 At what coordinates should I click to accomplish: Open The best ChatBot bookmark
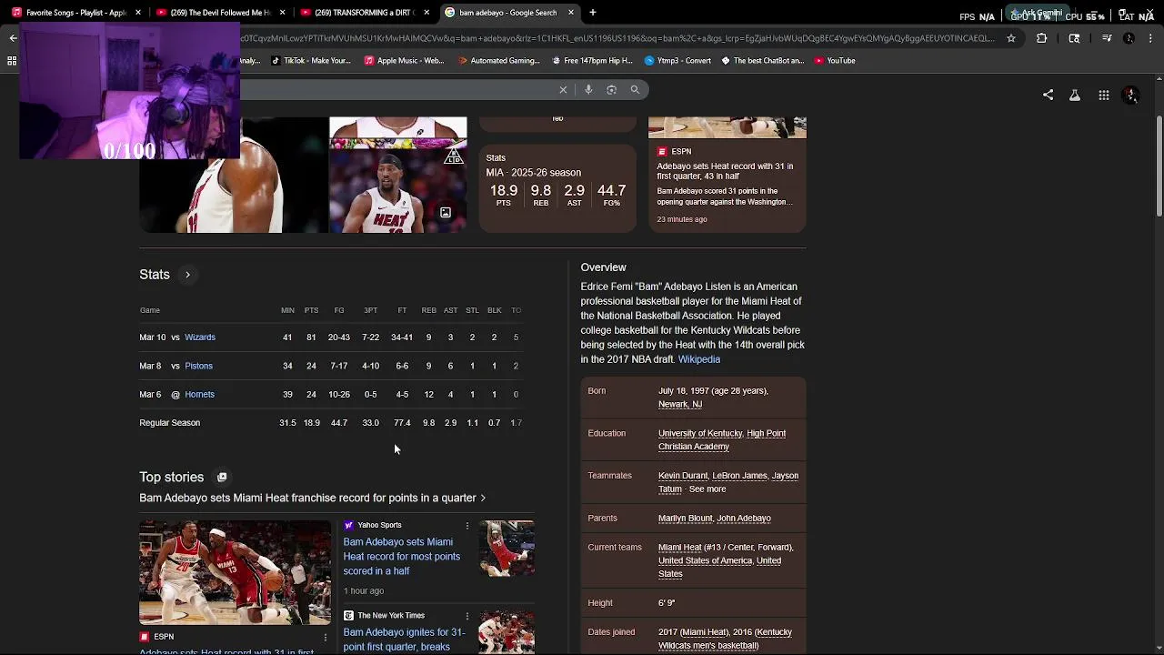(763, 61)
